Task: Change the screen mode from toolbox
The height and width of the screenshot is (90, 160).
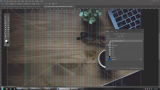Action: click(8, 45)
